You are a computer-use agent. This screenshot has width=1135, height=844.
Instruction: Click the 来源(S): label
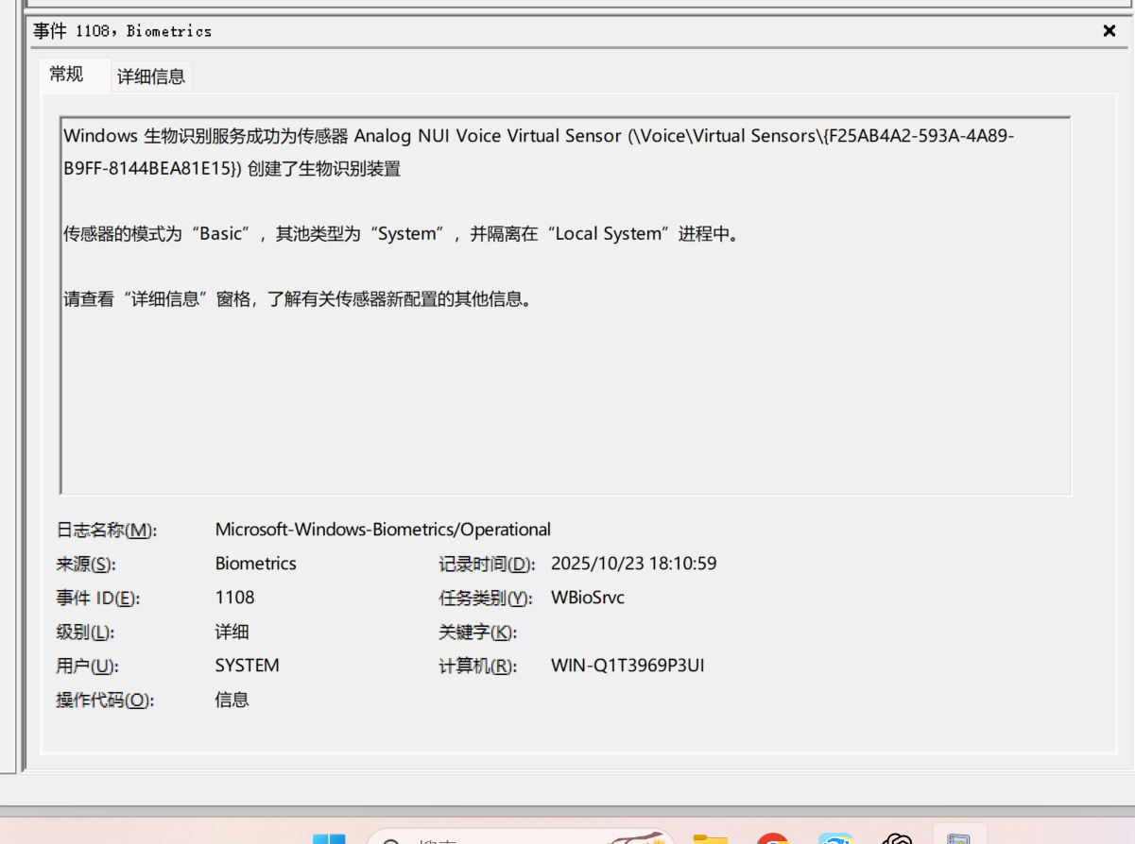85,565
